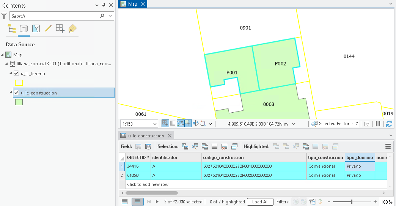Viewport: 396px width, 206px height.
Task: Toggle Inference constraints button in map bar
Action: (188, 123)
